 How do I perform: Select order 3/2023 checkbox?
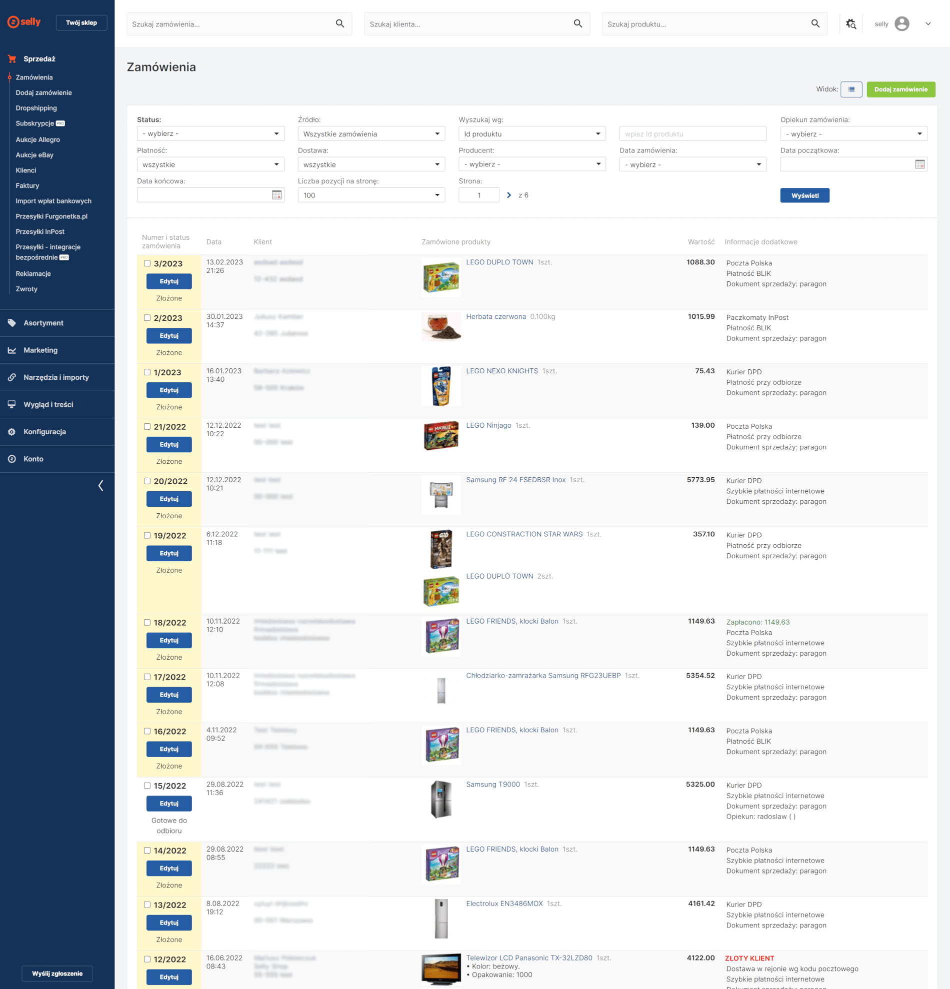click(x=147, y=263)
